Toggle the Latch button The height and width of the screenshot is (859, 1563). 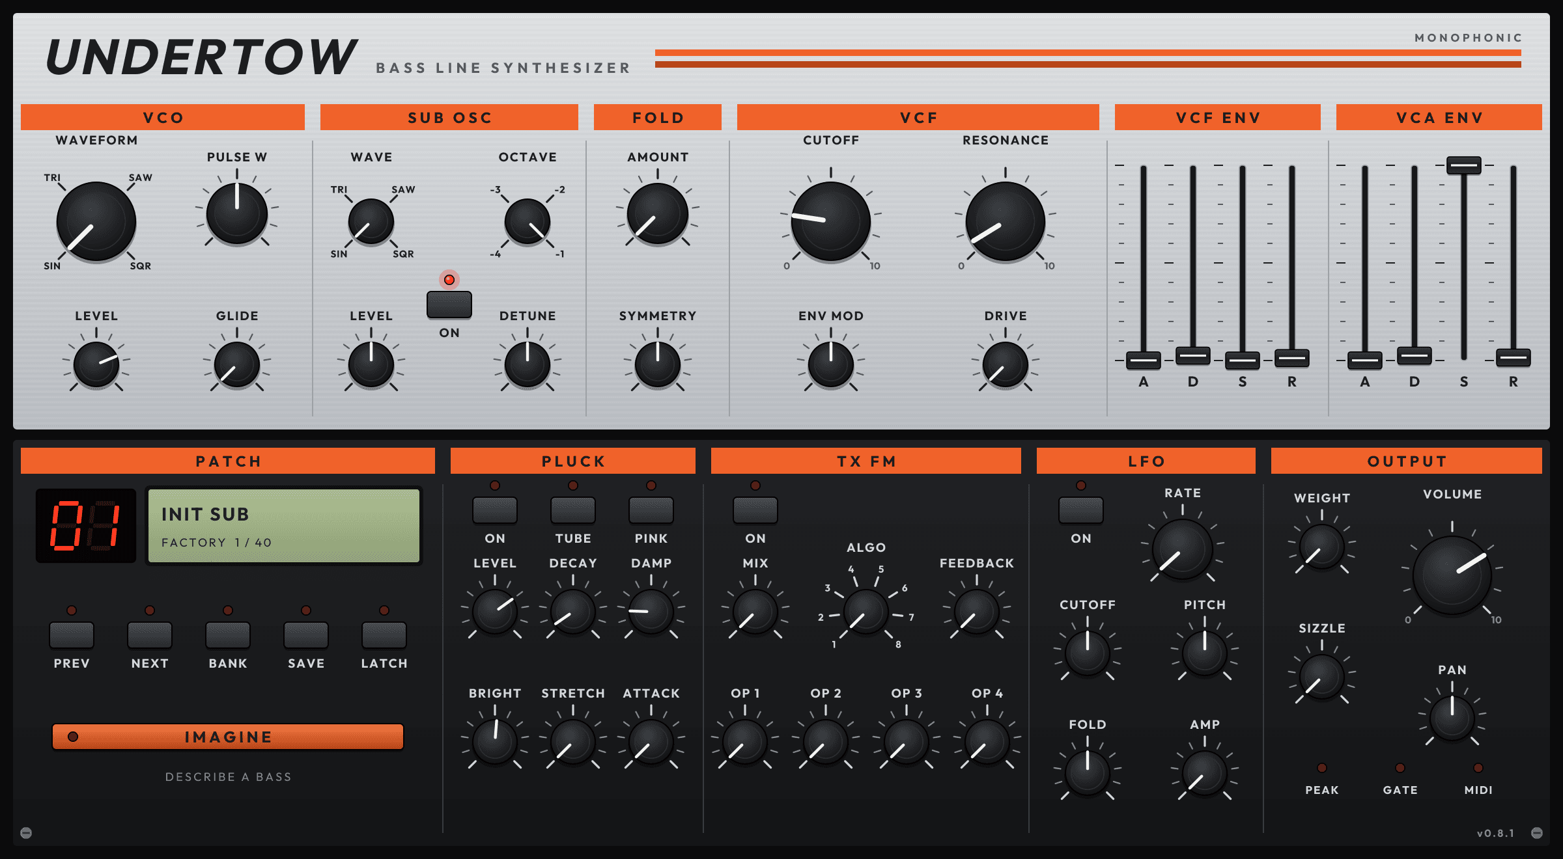[384, 635]
